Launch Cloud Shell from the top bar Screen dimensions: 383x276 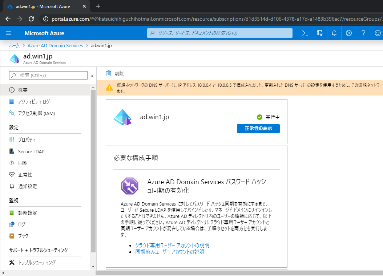point(305,33)
